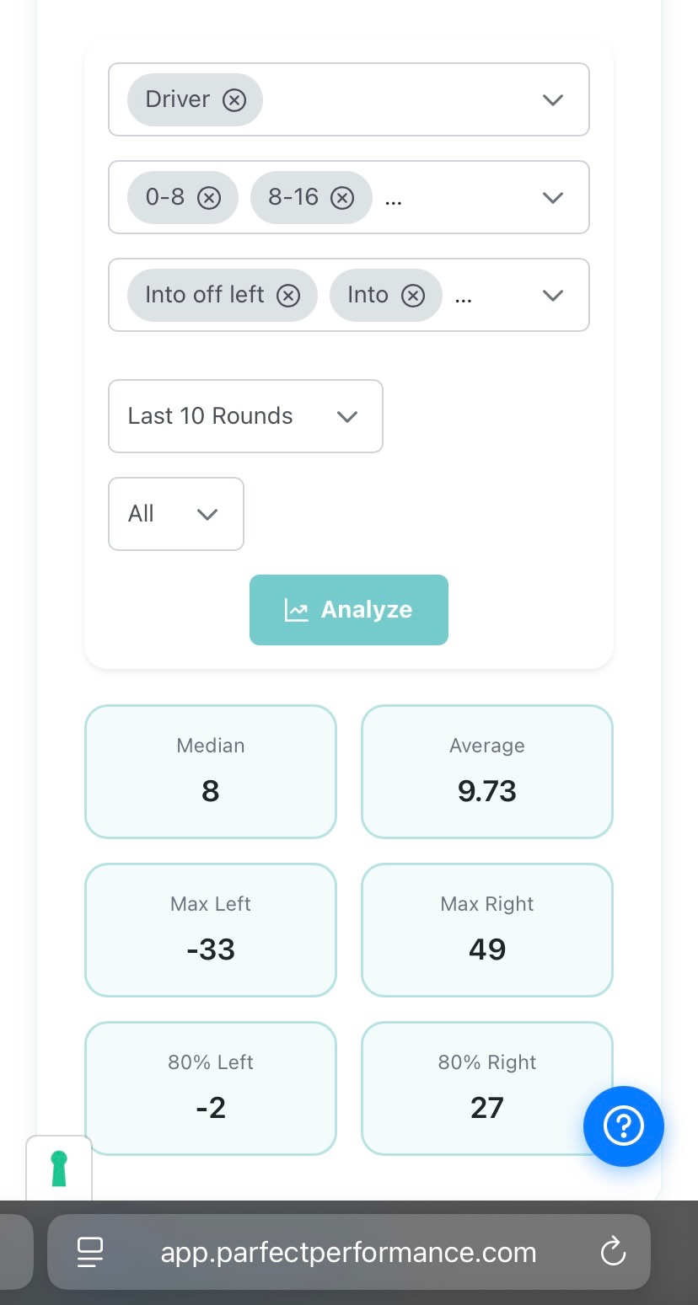
Task: Reload the page via refresh icon
Action: (x=613, y=1253)
